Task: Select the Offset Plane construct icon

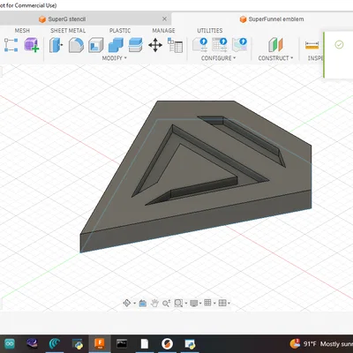Action: pyautogui.click(x=275, y=45)
